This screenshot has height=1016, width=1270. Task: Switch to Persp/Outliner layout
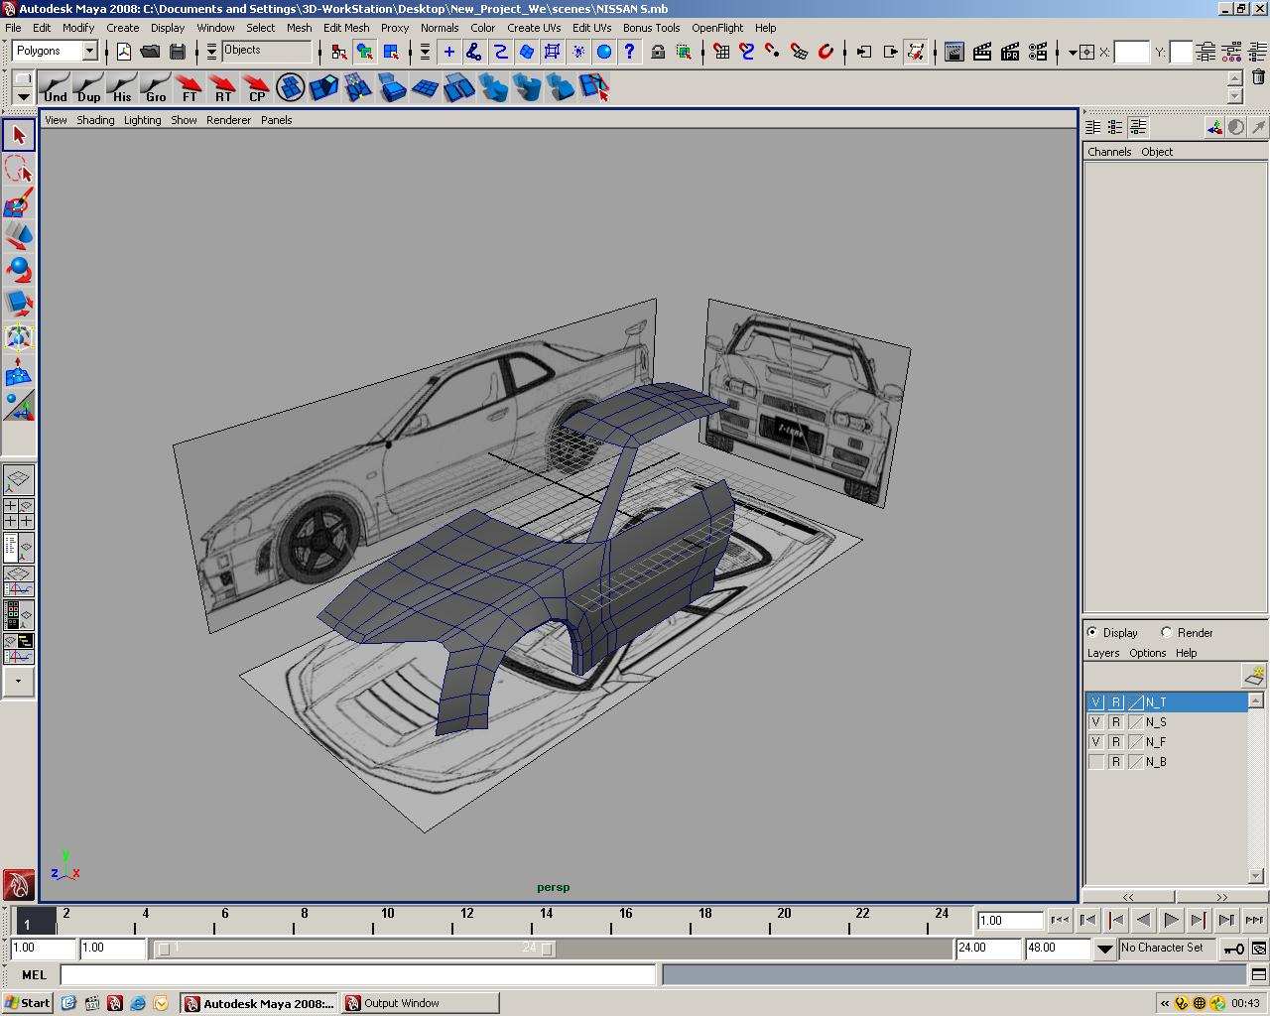19,547
